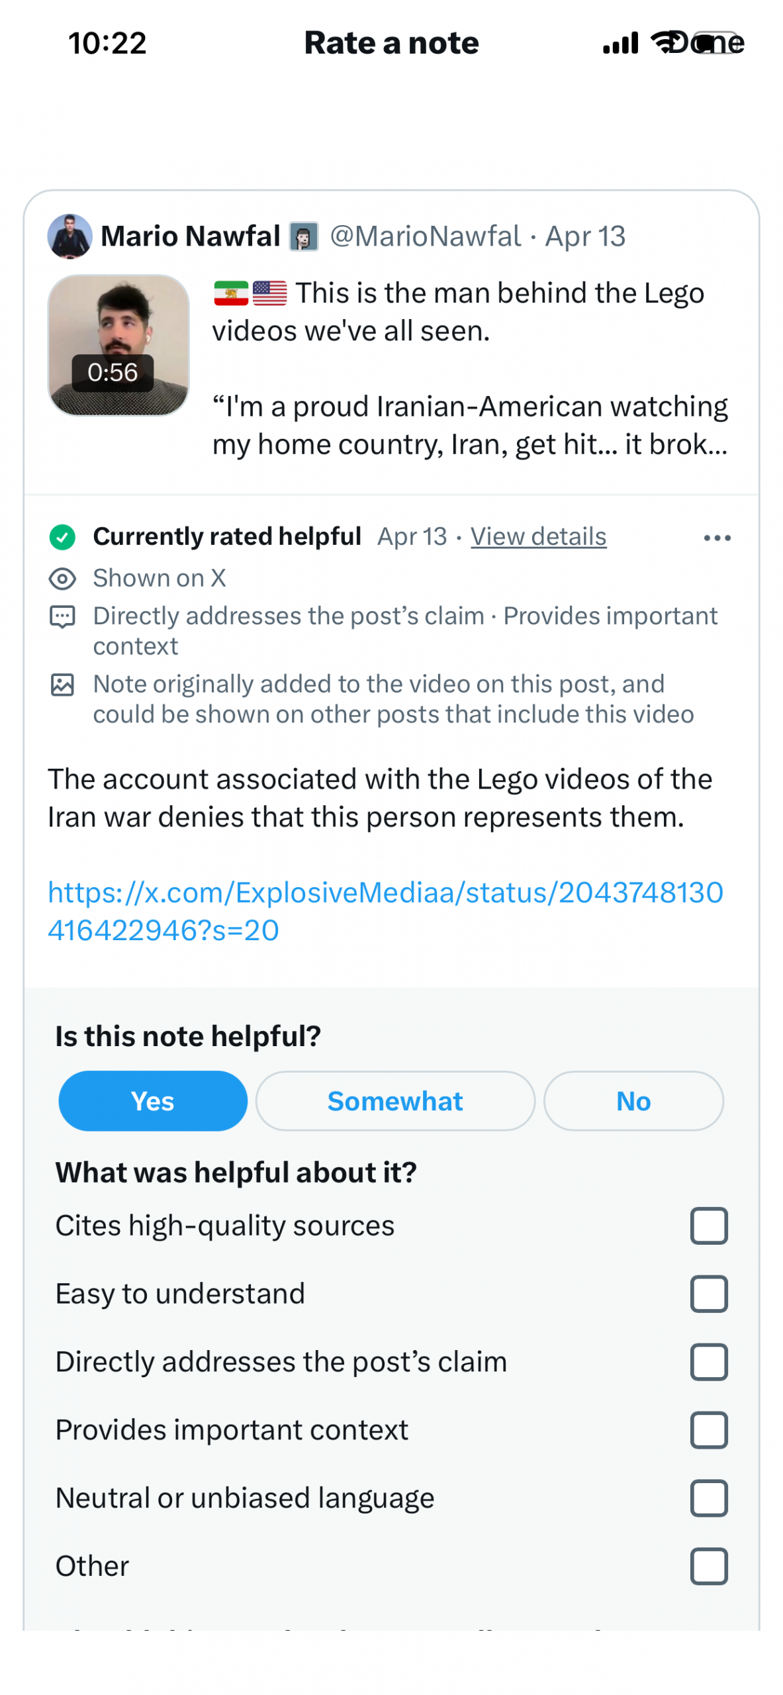Play the 0:56 video thumbnail
The height and width of the screenshot is (1695, 783).
pos(118,345)
